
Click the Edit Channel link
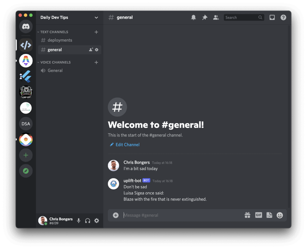pyautogui.click(x=124, y=145)
